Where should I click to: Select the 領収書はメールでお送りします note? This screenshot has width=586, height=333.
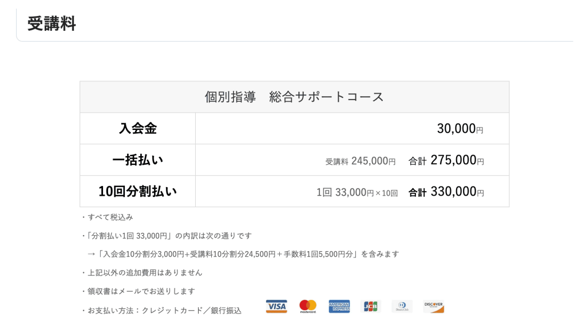pyautogui.click(x=137, y=291)
